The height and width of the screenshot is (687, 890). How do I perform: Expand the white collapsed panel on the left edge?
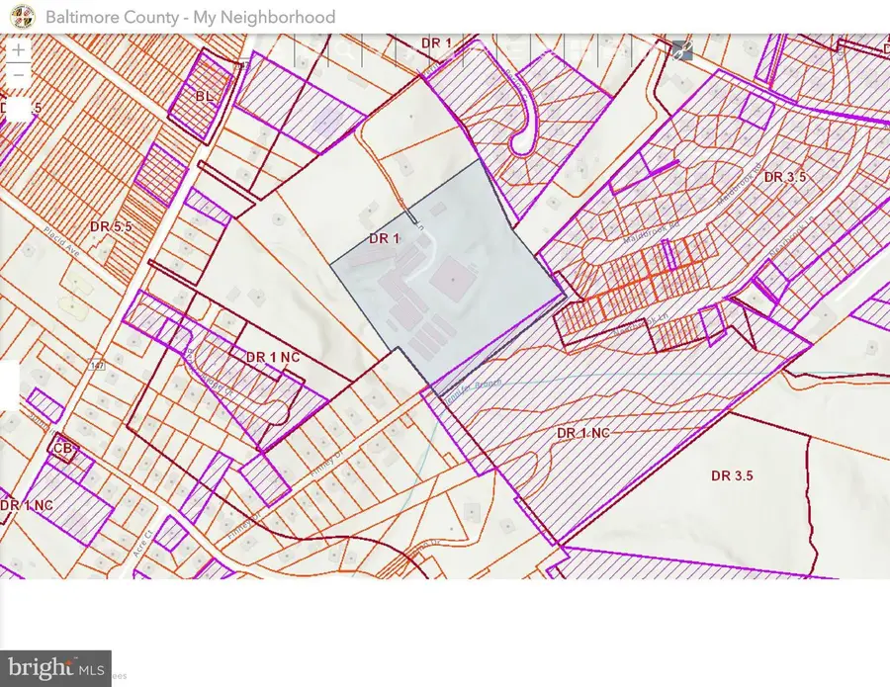click(x=9, y=385)
